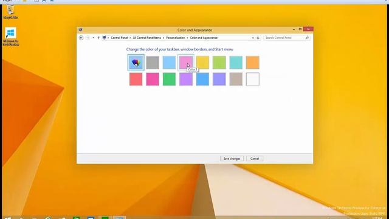Screen dimensions: 389x219
Task: Close the Color and Appearance window
Action: 308,29
